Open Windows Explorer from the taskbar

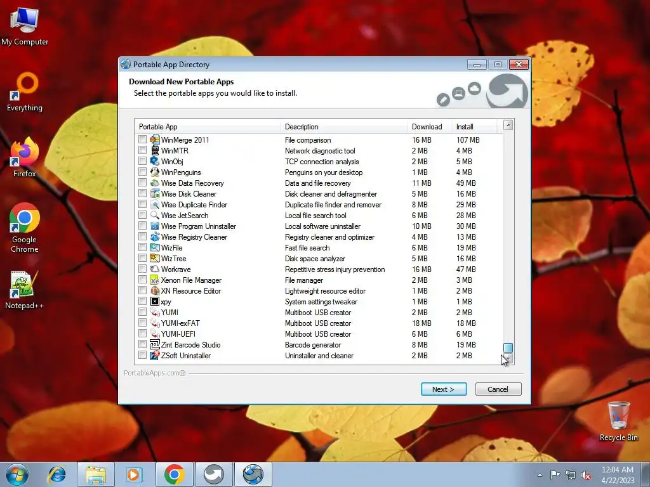pyautogui.click(x=95, y=474)
